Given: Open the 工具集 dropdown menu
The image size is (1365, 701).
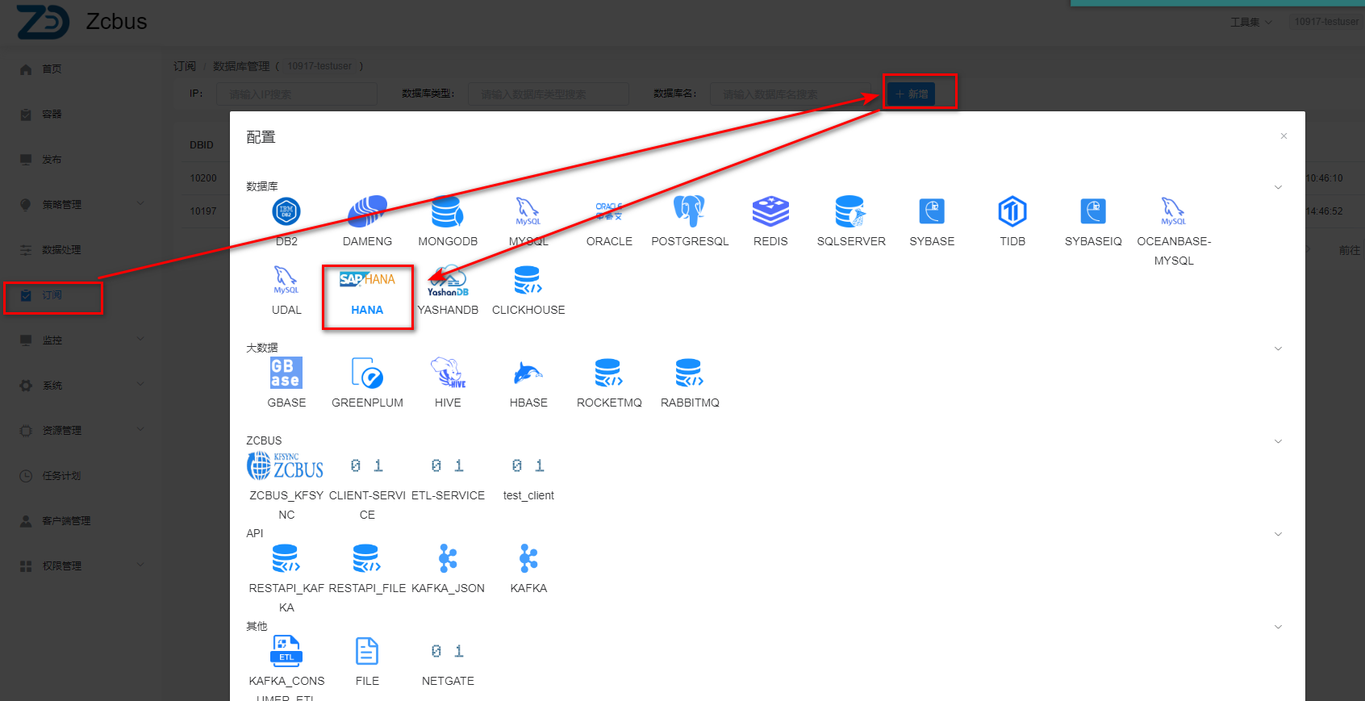Looking at the screenshot, I should pos(1250,22).
